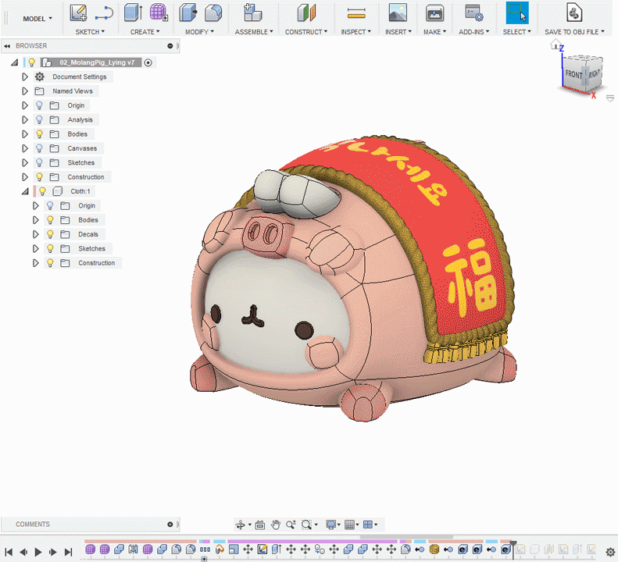Image resolution: width=618 pixels, height=562 pixels.
Task: Select the gold coil feature in timeline
Action: pyautogui.click(x=434, y=549)
